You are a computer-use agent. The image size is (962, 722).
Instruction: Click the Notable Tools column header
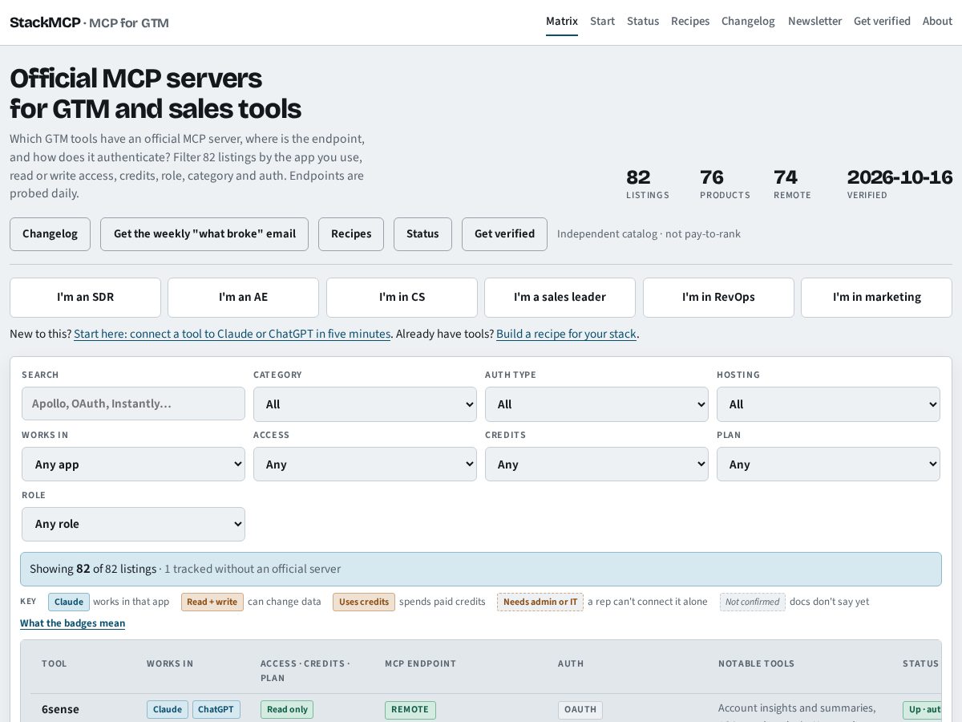(x=756, y=663)
